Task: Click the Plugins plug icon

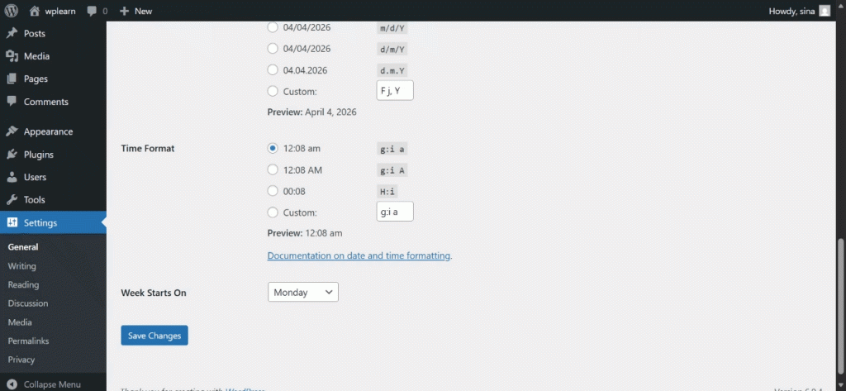Action: click(12, 155)
